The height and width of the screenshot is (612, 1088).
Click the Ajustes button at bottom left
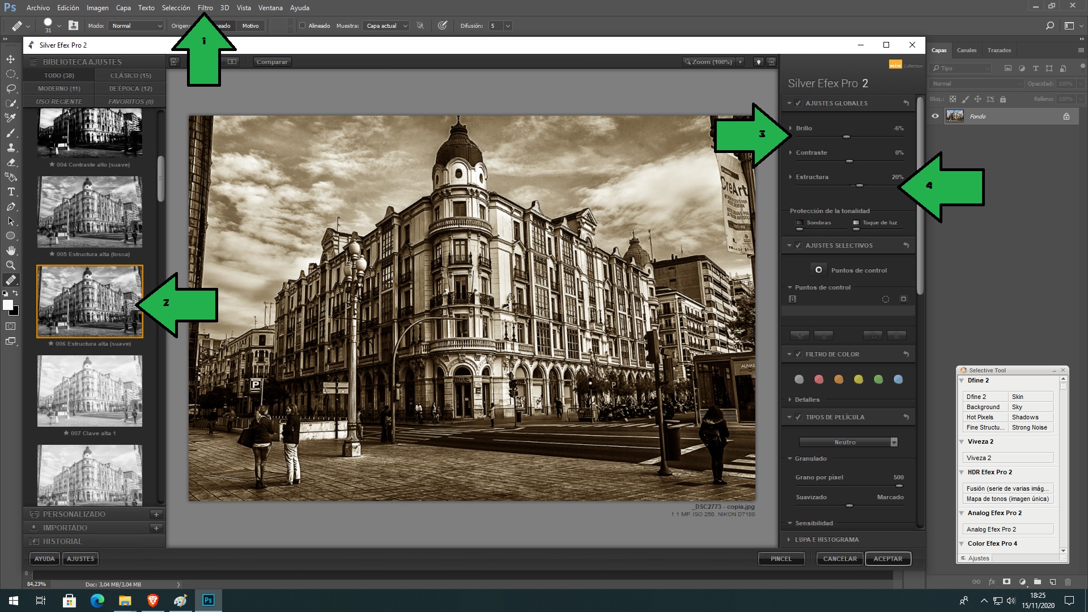pyautogui.click(x=80, y=559)
